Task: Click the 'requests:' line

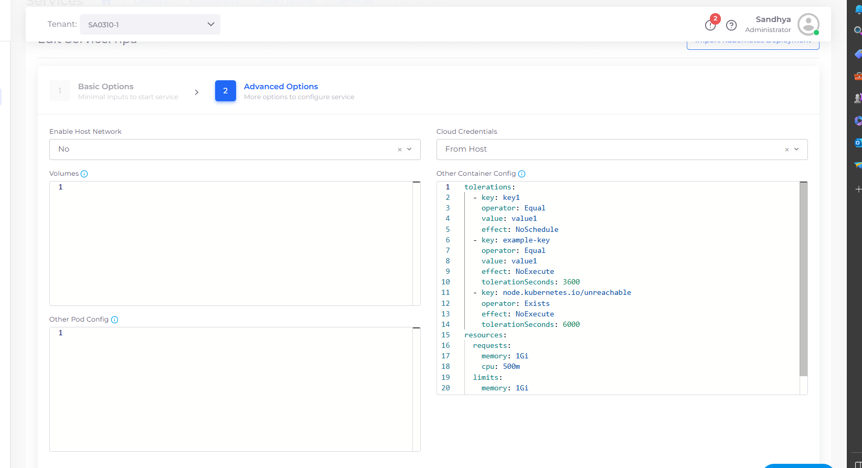Action: coord(492,346)
